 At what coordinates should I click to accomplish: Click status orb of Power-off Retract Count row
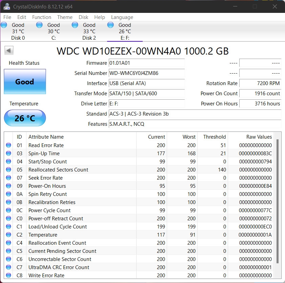(8, 218)
